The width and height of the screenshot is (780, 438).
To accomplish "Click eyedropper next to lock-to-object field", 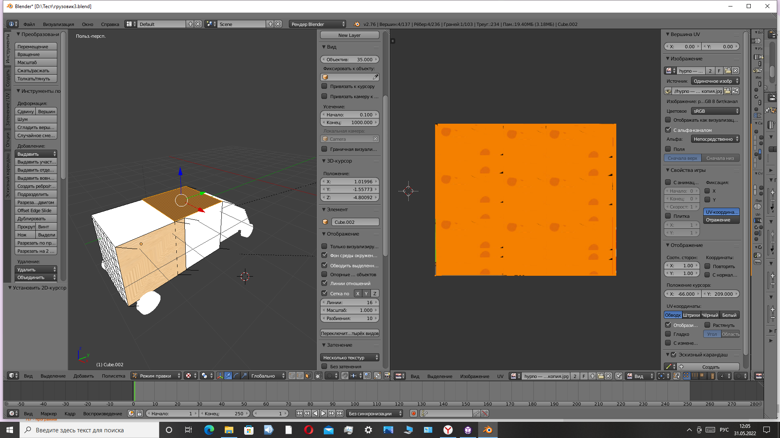I will pyautogui.click(x=375, y=77).
